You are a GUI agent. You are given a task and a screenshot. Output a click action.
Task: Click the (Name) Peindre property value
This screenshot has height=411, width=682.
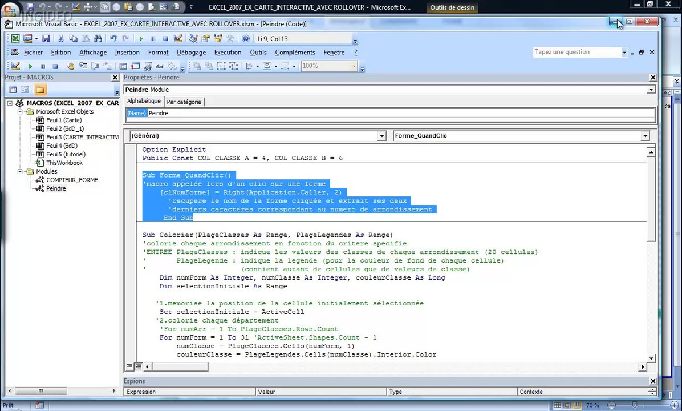click(401, 113)
